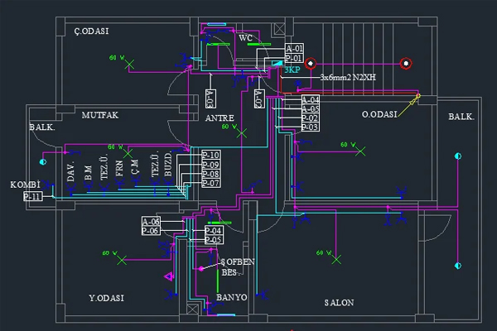Image resolution: width=497 pixels, height=331 pixels.
Task: Select the P-10 circuit label box
Action: [211, 155]
